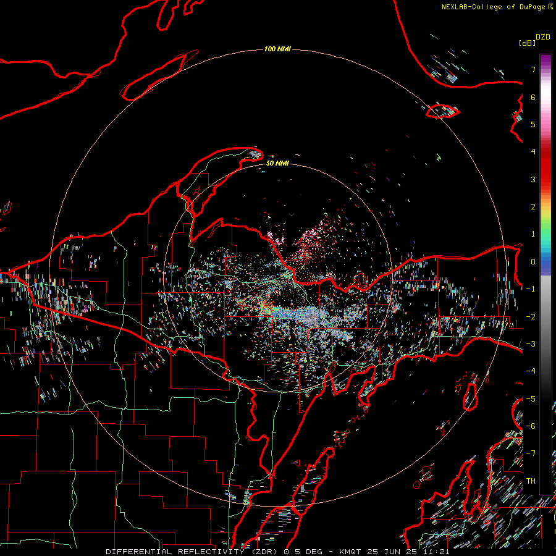Click the 3 dB value on color scale
Screen dimensions: 556x556
tap(533, 179)
